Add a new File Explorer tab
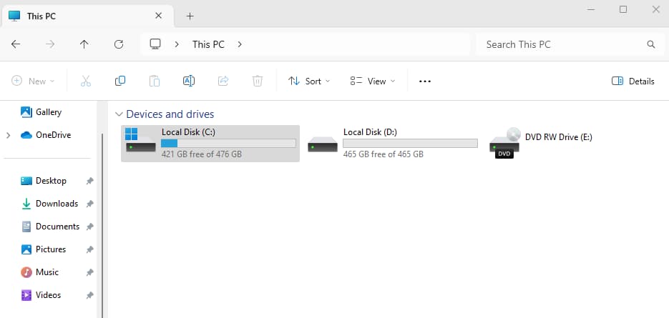 click(190, 16)
